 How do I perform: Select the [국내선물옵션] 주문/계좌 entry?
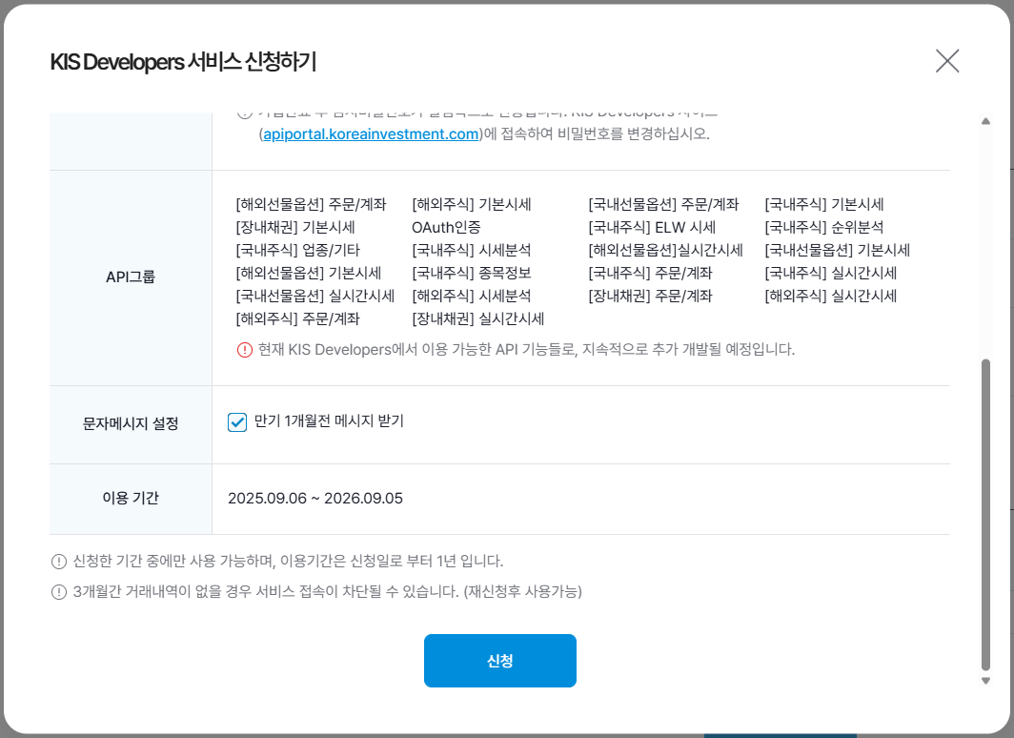(663, 204)
